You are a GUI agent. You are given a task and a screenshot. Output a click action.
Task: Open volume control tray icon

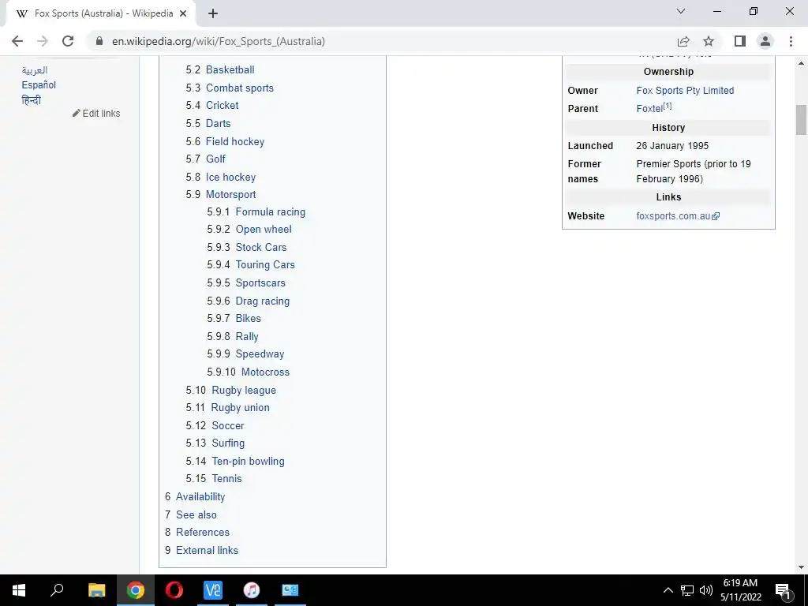tap(706, 590)
